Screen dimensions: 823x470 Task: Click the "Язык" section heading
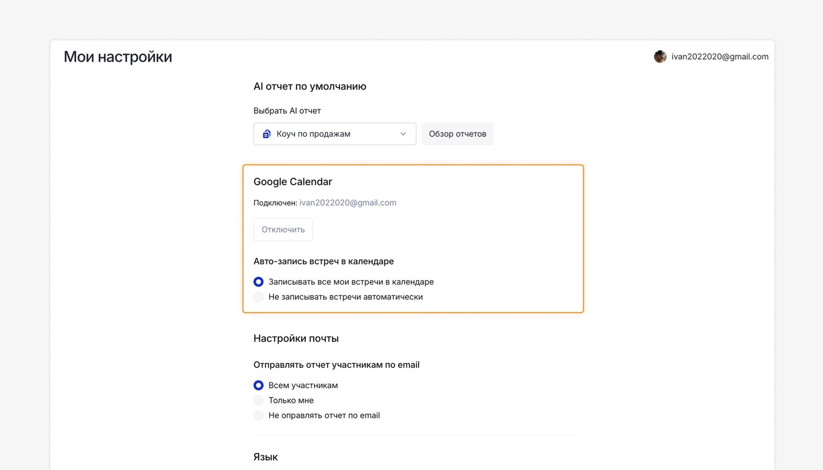point(265,457)
